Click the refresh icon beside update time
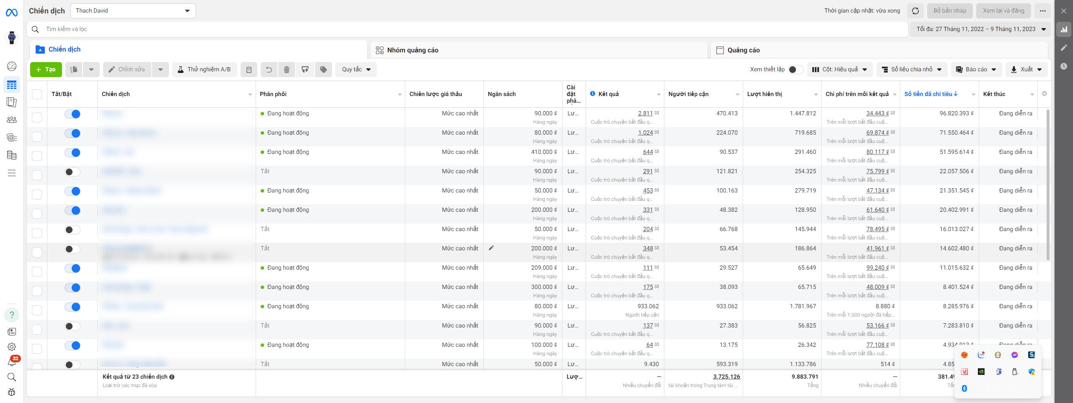Viewport: 1073px width, 403px height. (915, 11)
